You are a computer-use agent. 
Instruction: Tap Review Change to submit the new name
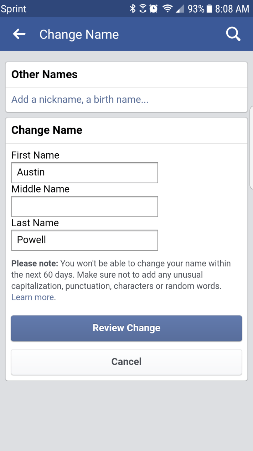tap(127, 328)
